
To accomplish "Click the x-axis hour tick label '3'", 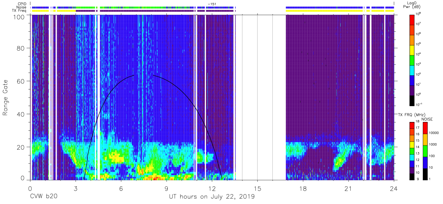I will click(x=75, y=189).
